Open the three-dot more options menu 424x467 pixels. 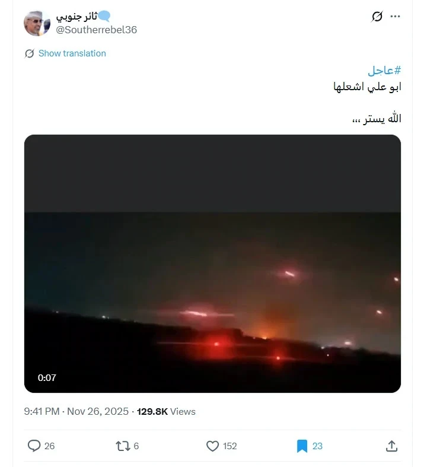395,17
